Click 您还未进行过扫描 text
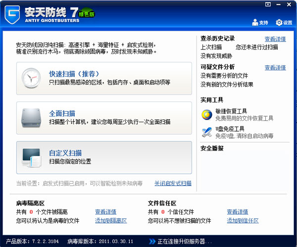Image resolution: width=297 pixels, height=247 pixels. coord(257,47)
